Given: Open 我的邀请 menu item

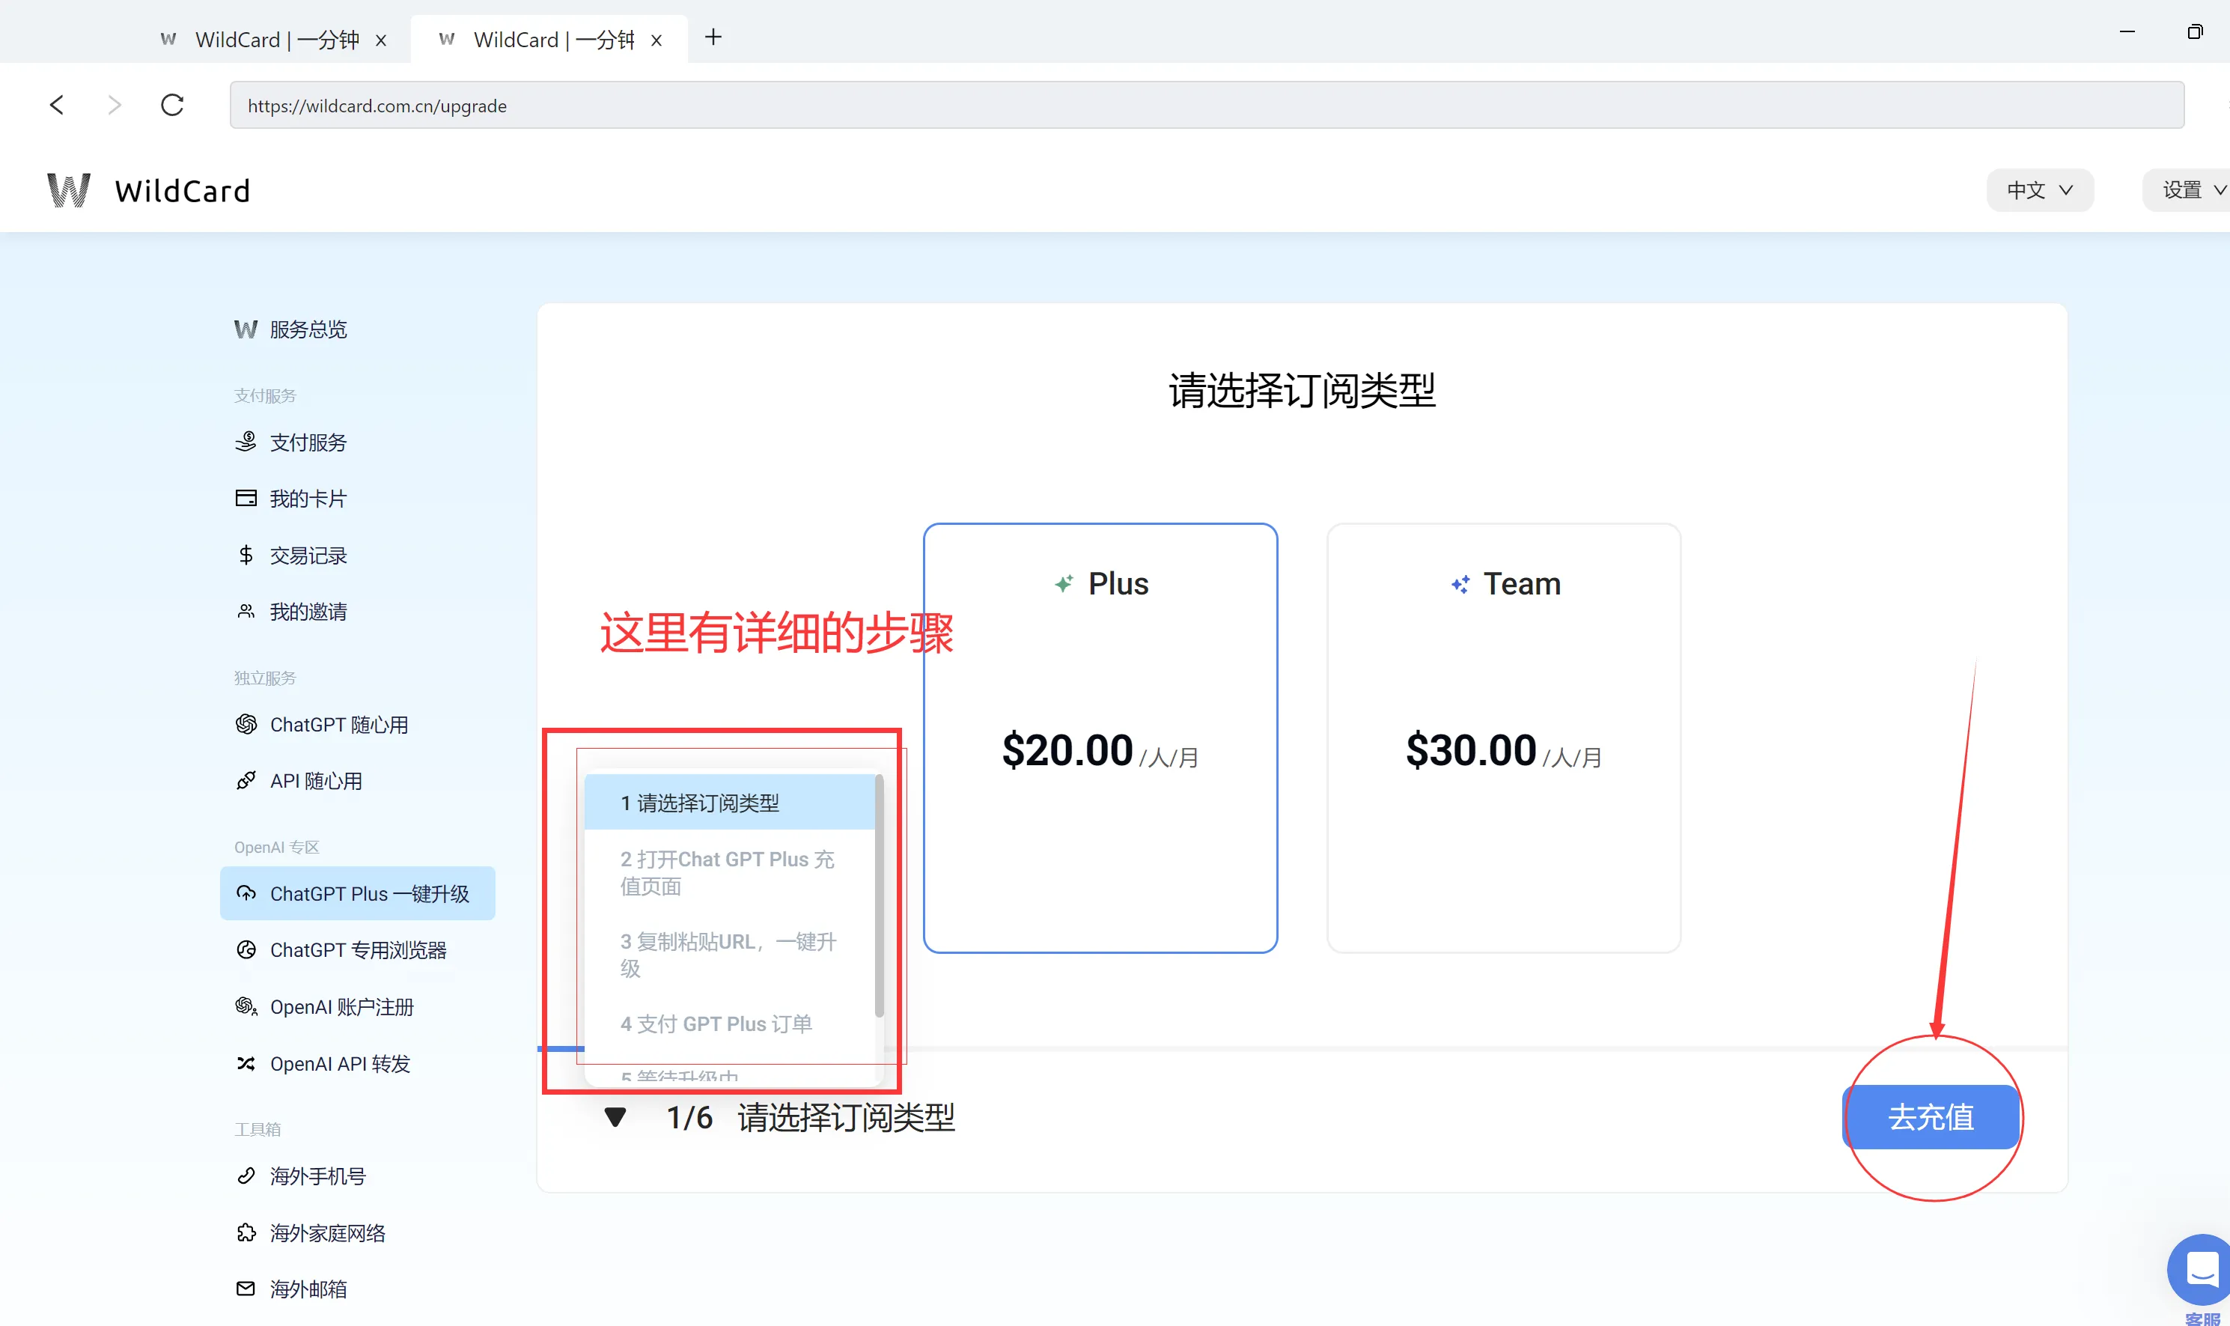Looking at the screenshot, I should [357, 612].
